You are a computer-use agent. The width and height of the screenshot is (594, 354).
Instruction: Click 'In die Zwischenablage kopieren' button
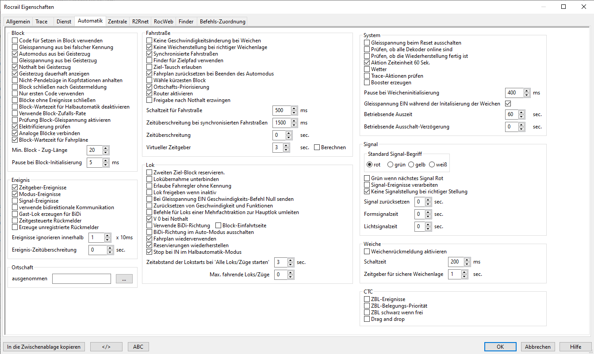pos(44,346)
